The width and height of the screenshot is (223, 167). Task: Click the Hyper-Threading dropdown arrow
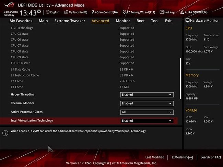pyautogui.click(x=170, y=95)
